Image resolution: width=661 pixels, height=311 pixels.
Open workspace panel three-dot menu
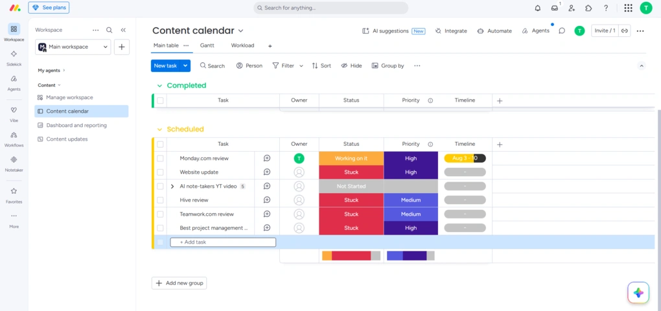[96, 30]
